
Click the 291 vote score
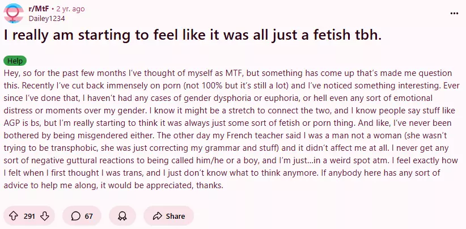point(29,216)
